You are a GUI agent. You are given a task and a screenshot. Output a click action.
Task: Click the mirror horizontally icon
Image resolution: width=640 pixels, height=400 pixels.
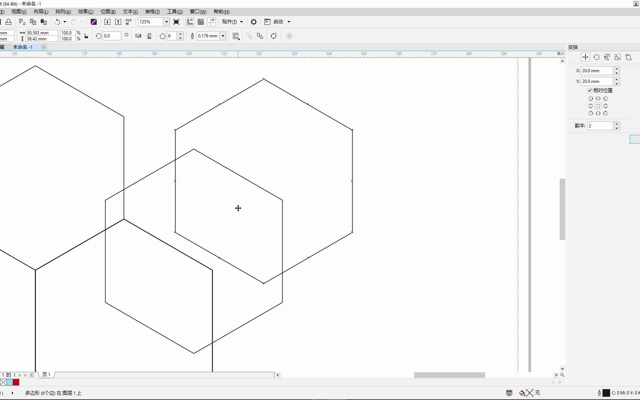139,36
